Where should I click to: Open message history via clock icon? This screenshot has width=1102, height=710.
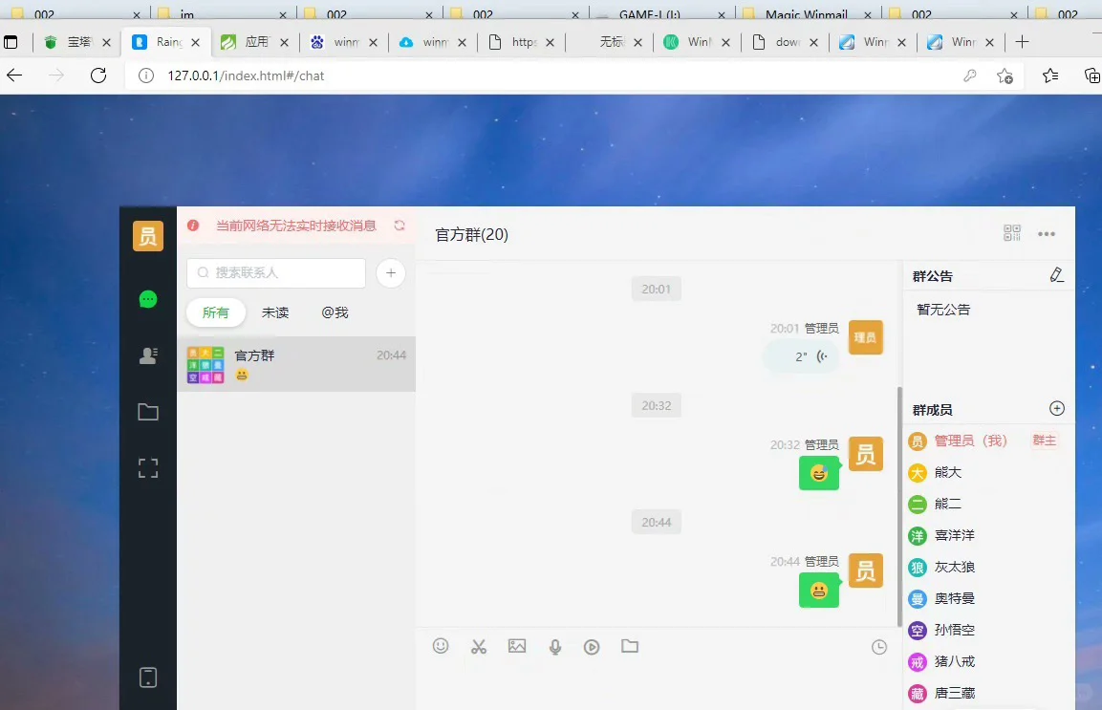point(878,646)
